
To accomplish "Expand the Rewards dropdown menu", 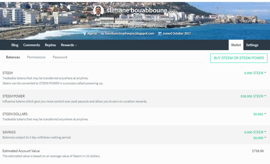I will pyautogui.click(x=69, y=45).
